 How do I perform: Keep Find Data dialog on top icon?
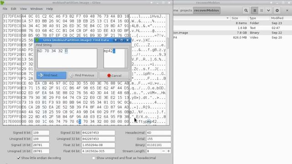(x=115, y=40)
